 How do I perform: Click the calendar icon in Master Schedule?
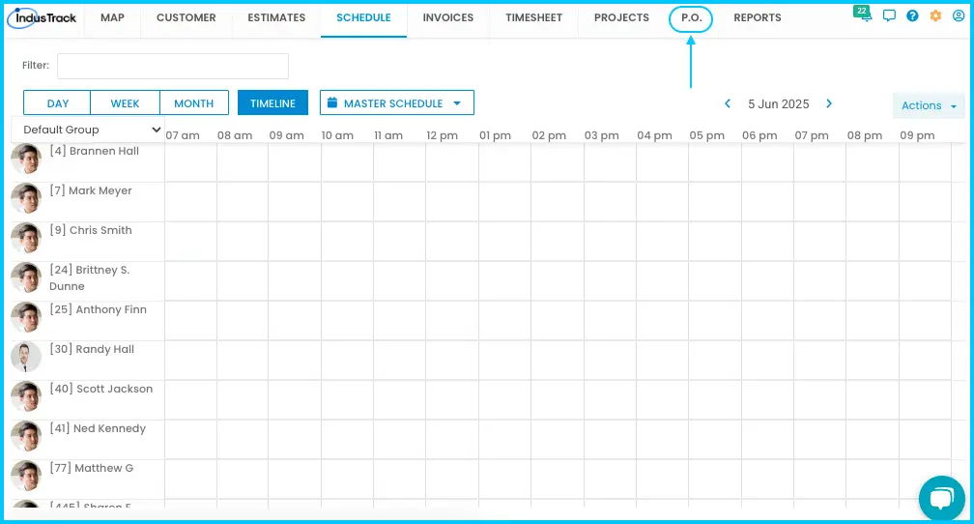(x=332, y=102)
